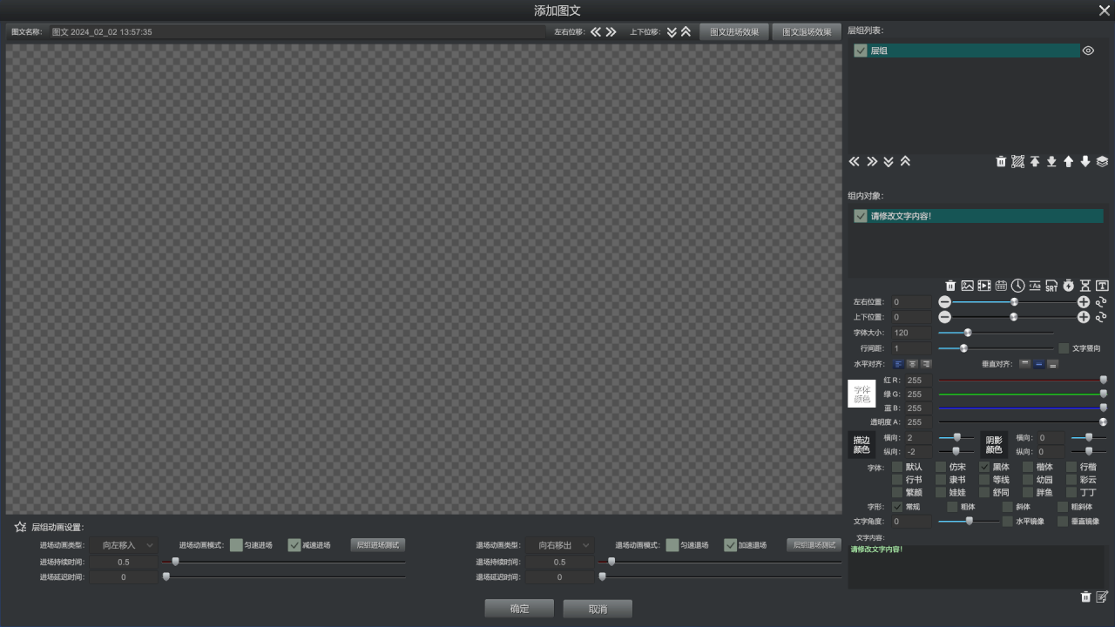Cancel with the 取消 button
Screen dimensions: 1115x627
click(x=598, y=609)
